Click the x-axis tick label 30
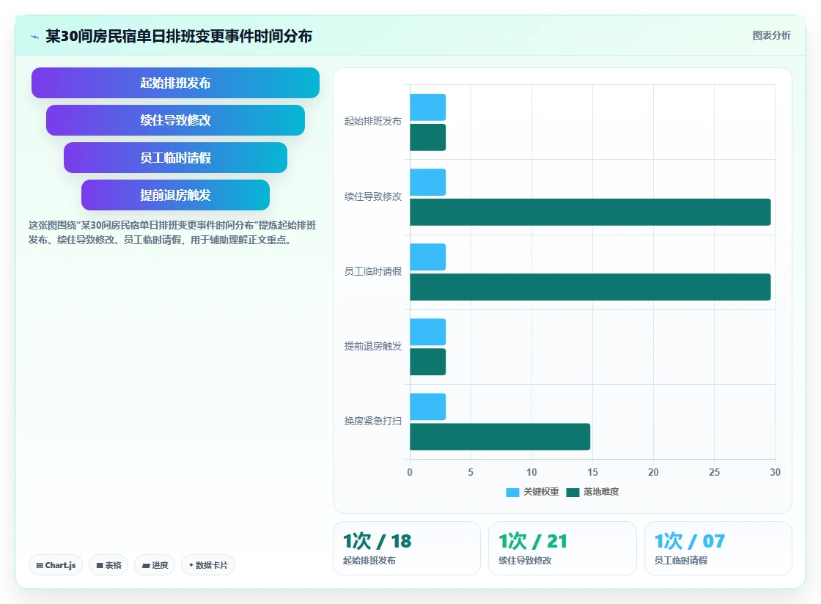The image size is (821, 604). tap(775, 472)
